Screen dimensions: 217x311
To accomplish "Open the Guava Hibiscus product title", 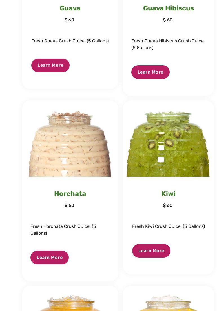I will pyautogui.click(x=168, y=8).
